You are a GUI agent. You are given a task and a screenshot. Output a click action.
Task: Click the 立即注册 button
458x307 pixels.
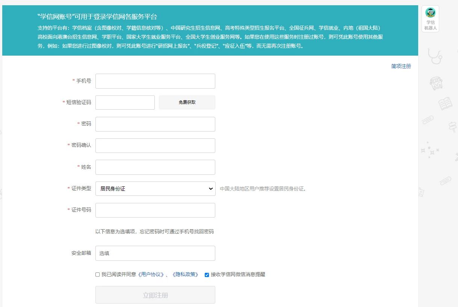point(155,295)
